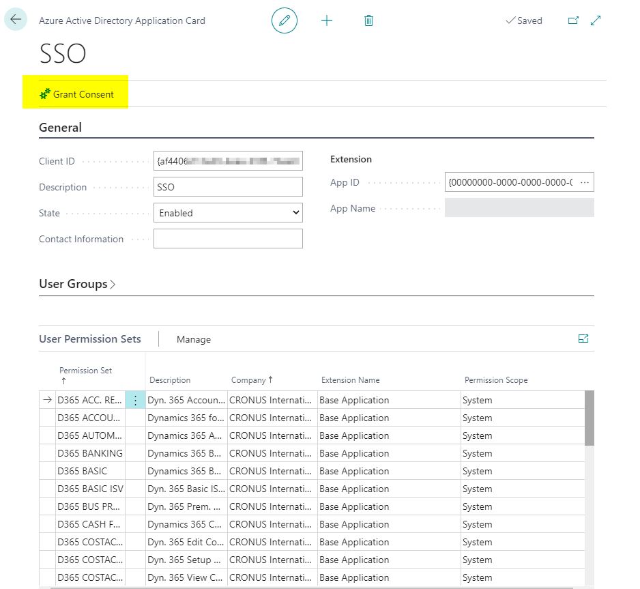Click Dyn. 365 Edit Co... description cell
The height and width of the screenshot is (589, 640).
[x=186, y=542]
